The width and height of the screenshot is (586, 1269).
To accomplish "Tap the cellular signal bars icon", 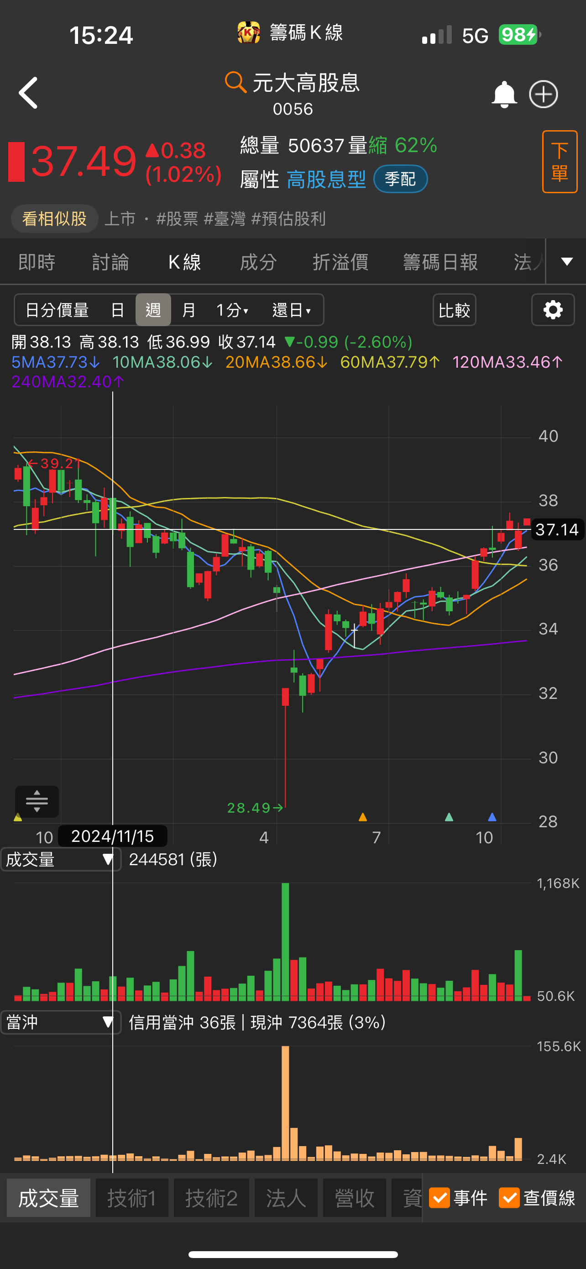I will [436, 35].
